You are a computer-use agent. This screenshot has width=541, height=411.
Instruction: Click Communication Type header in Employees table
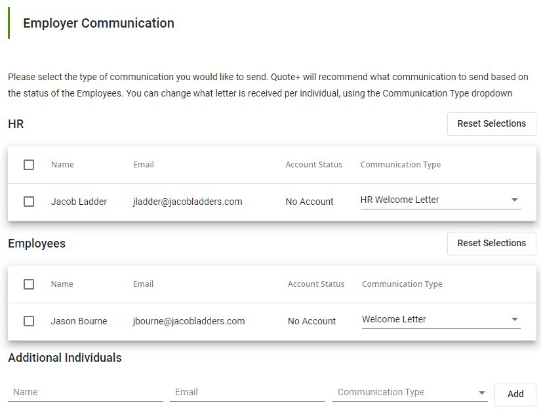(402, 284)
